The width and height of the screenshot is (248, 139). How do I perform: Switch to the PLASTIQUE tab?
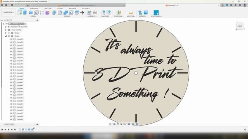pyautogui.click(x=72, y=8)
